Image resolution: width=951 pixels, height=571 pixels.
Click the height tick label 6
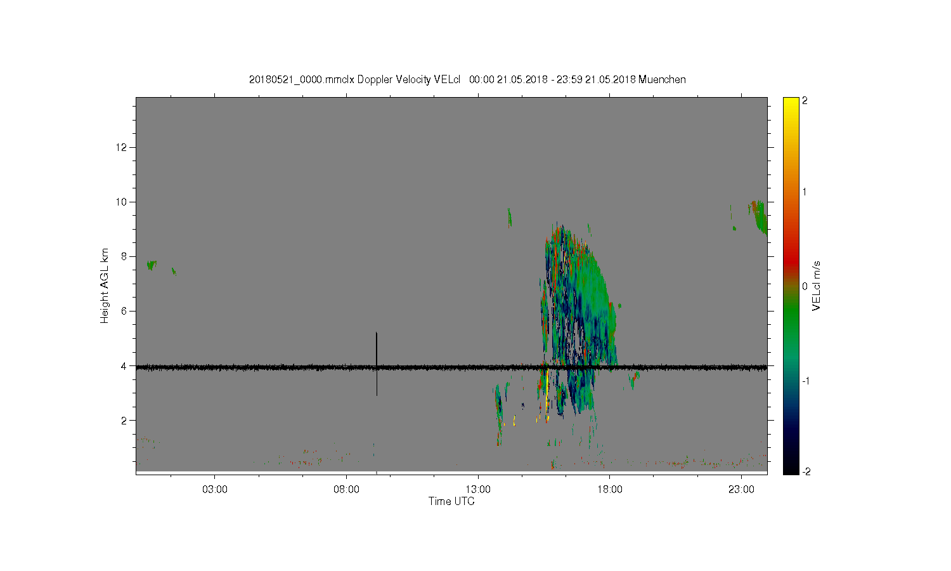124,311
